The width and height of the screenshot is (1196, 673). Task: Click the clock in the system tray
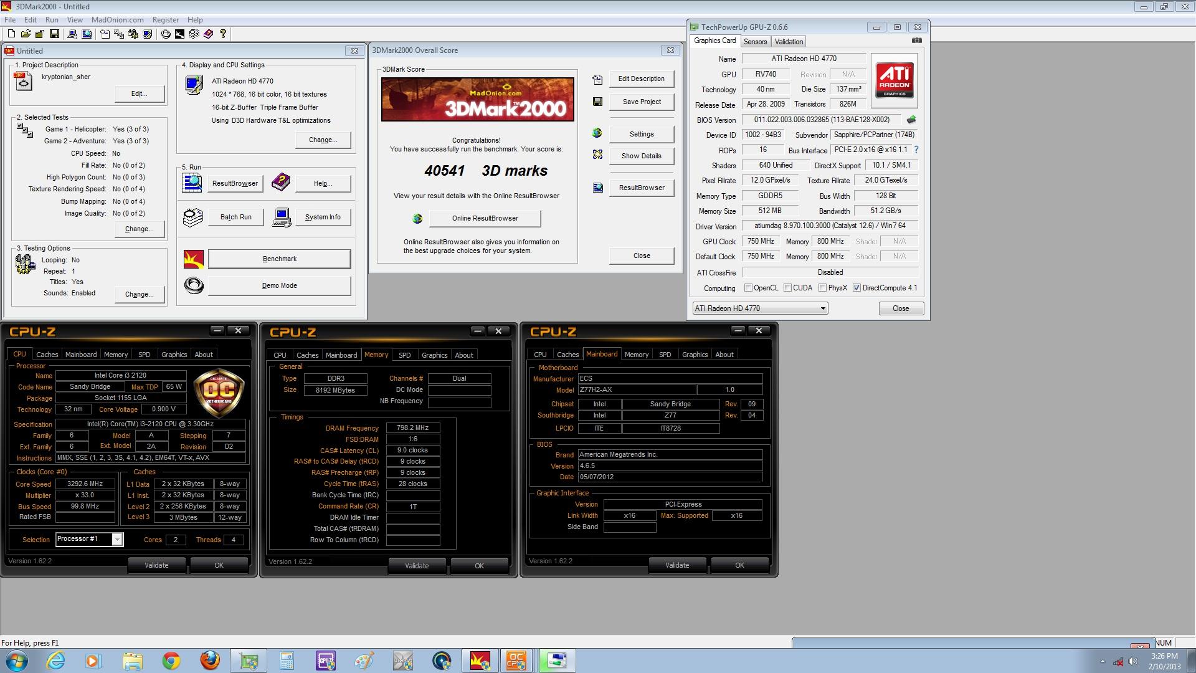click(1164, 661)
